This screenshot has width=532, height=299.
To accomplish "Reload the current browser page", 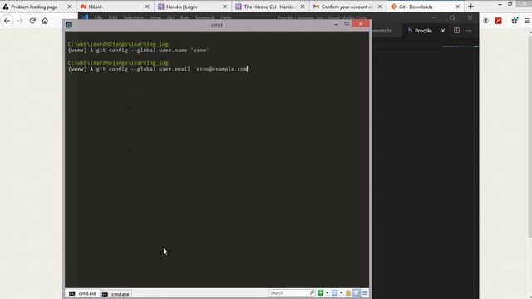I will [32, 21].
